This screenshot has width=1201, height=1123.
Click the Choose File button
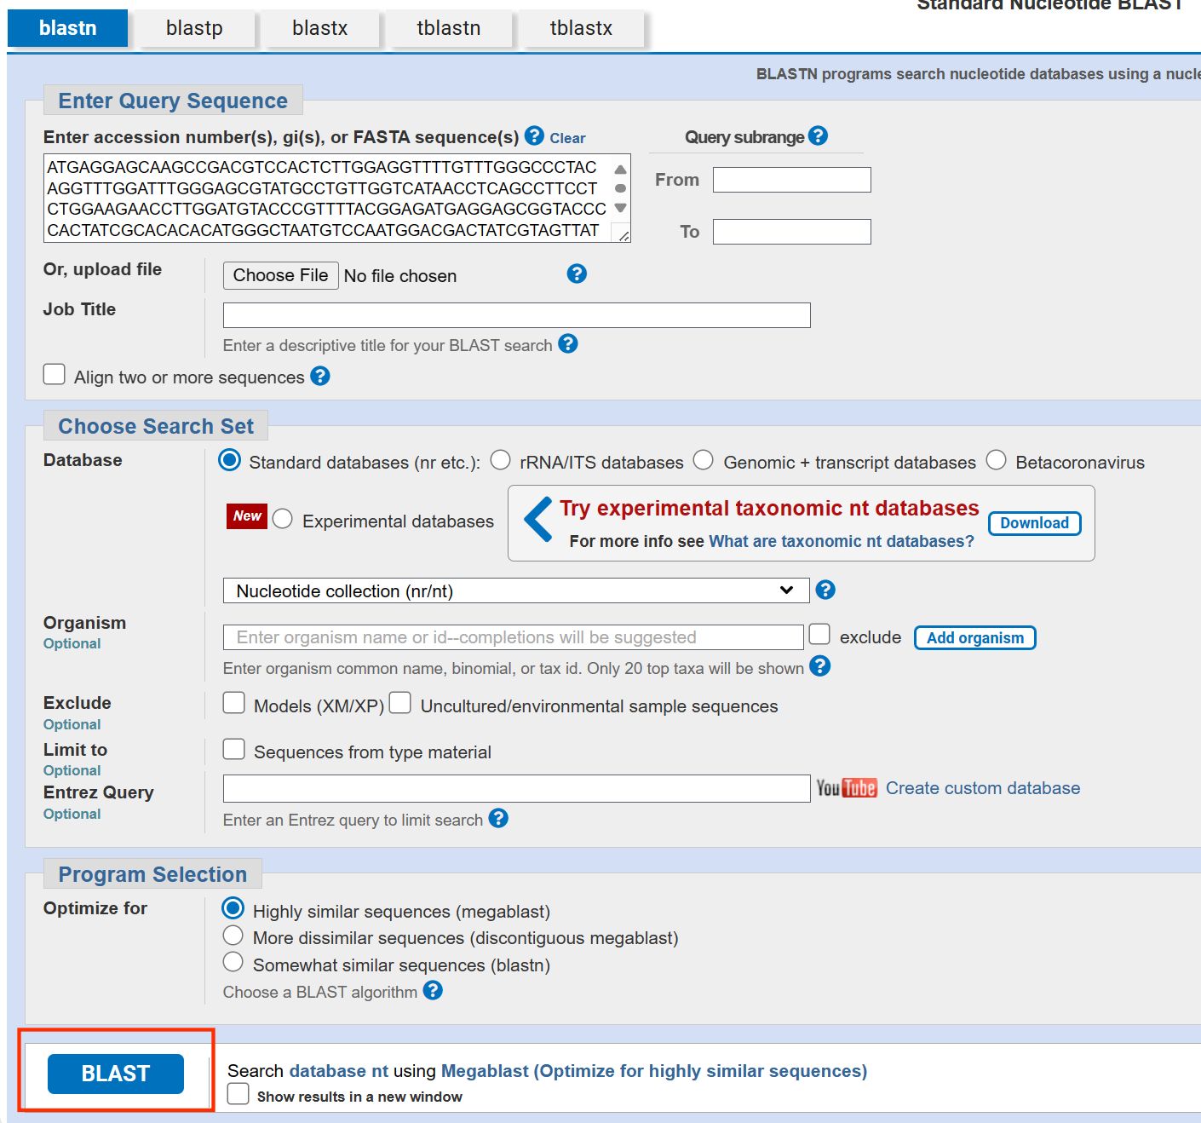point(281,275)
